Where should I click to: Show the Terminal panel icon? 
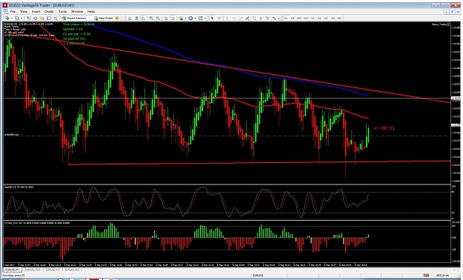point(49,18)
